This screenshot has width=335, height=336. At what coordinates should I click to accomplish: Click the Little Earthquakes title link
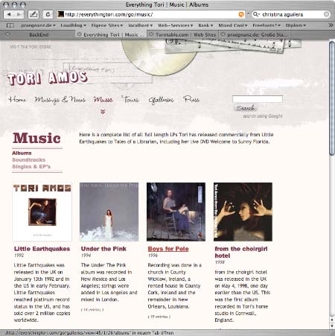pyautogui.click(x=42, y=249)
